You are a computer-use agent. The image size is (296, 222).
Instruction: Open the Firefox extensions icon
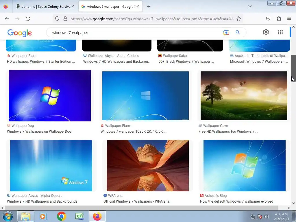click(x=279, y=19)
